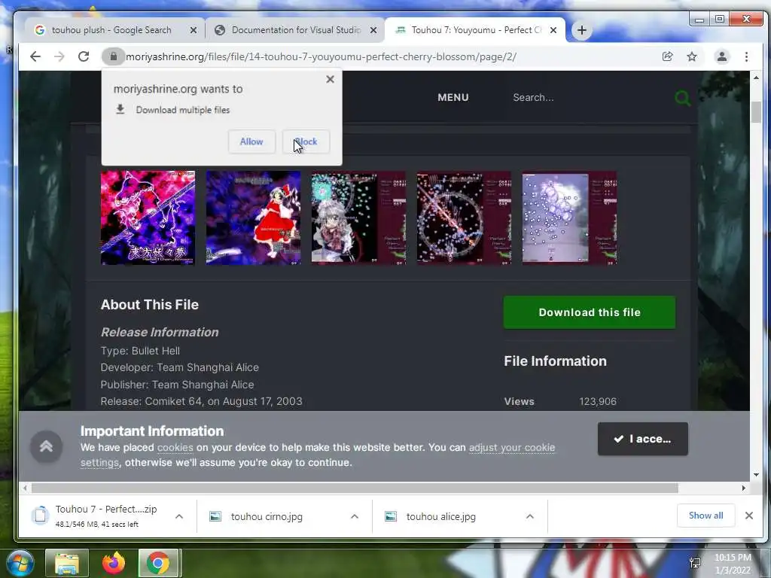The image size is (771, 578).
Task: Dismiss the download permission popup
Action: 330,79
